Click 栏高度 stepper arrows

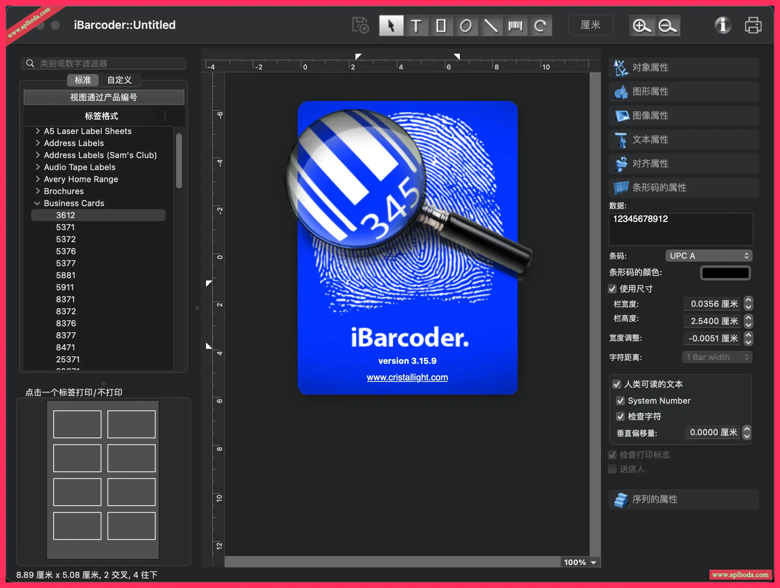coord(748,321)
